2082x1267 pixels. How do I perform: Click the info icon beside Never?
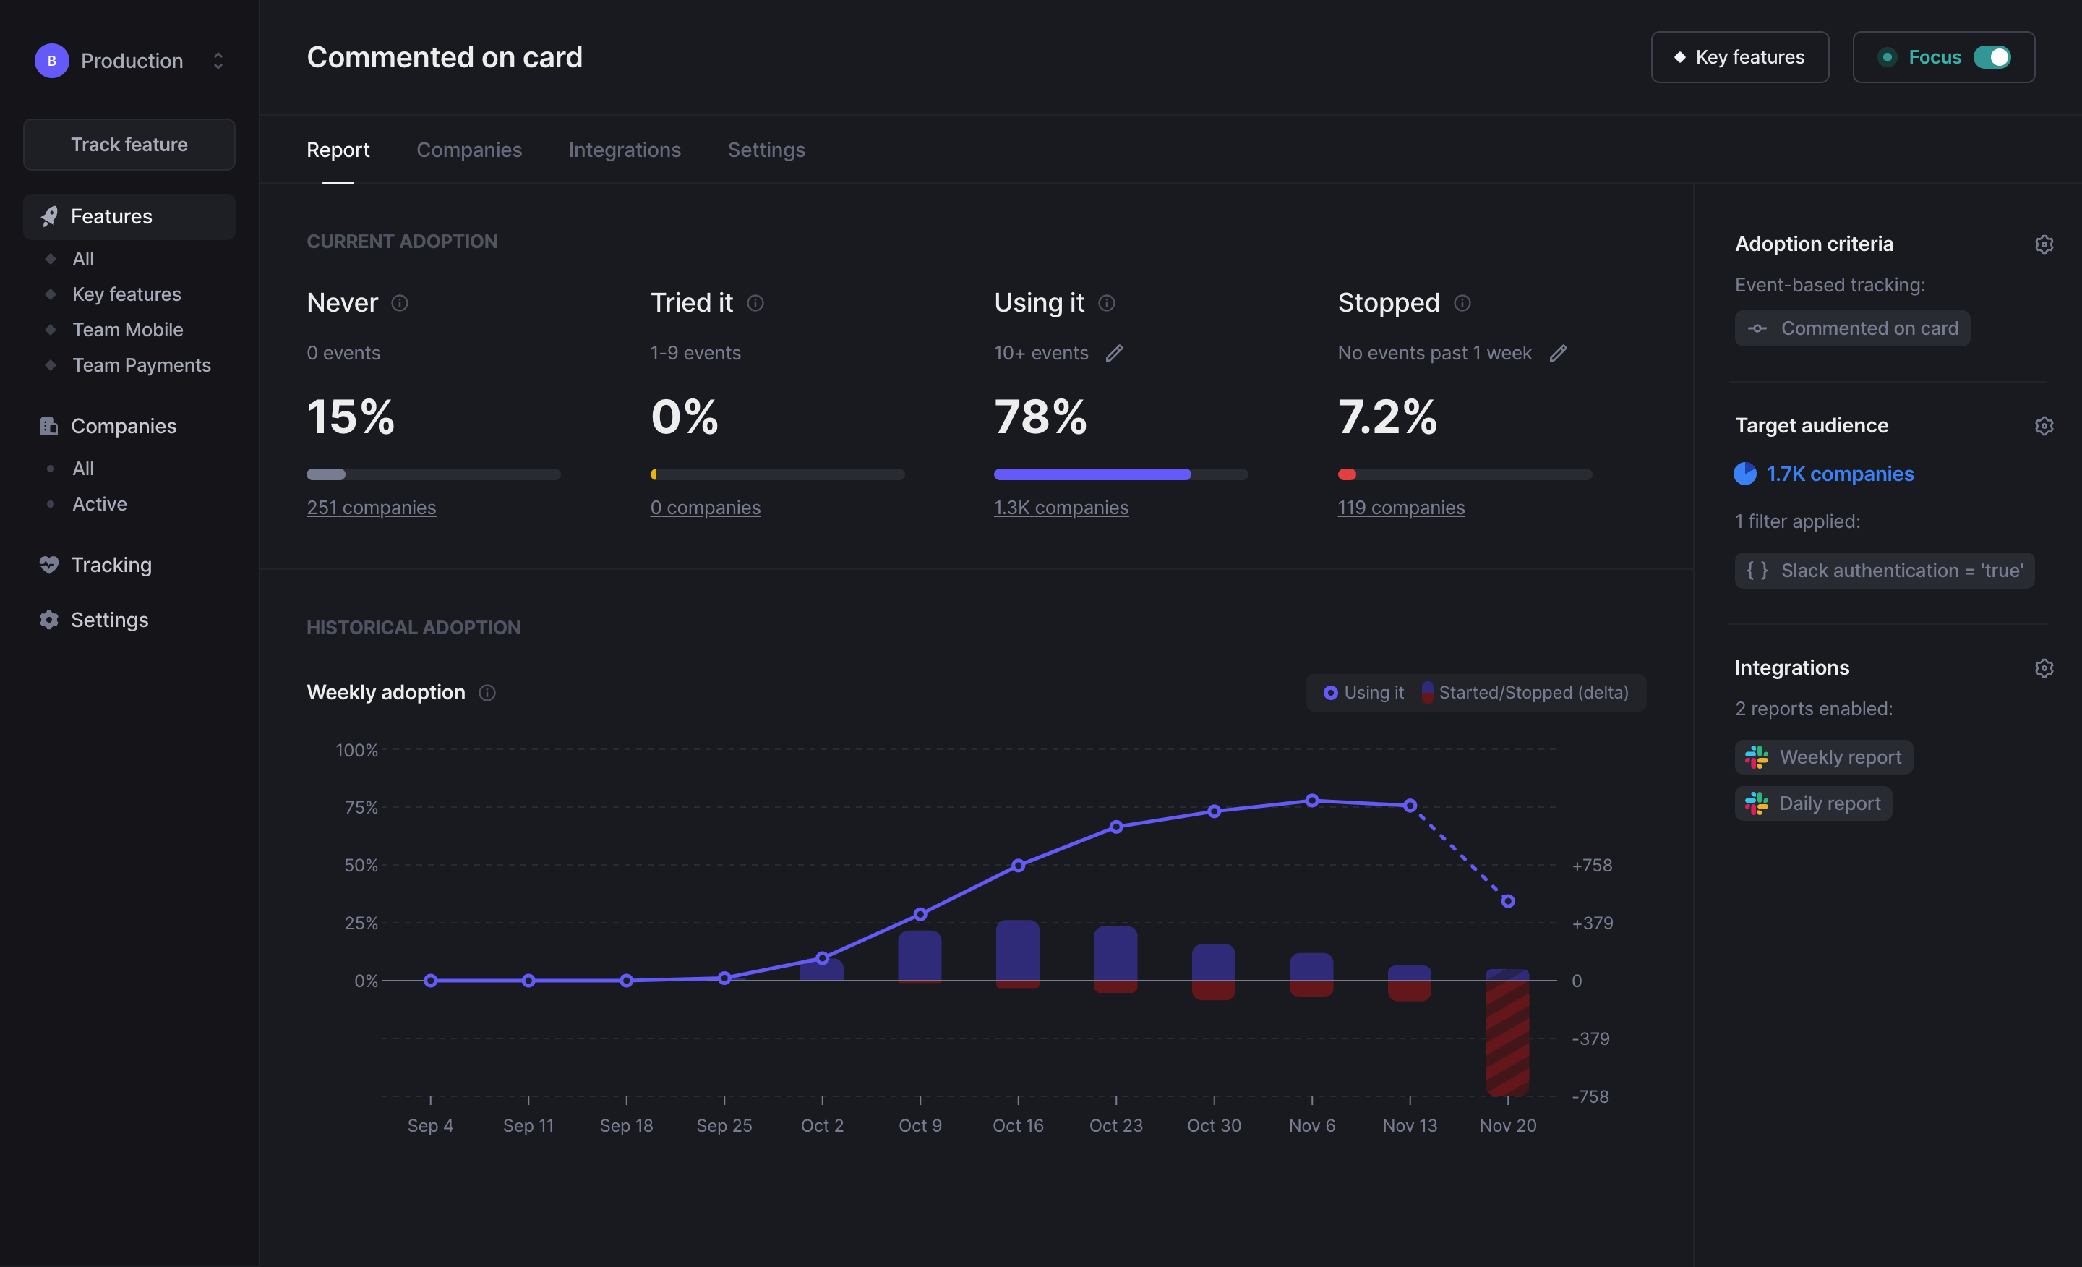tap(400, 302)
